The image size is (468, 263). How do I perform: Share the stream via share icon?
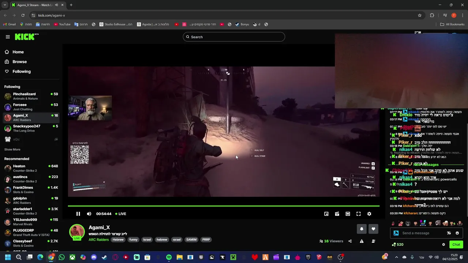click(350, 241)
